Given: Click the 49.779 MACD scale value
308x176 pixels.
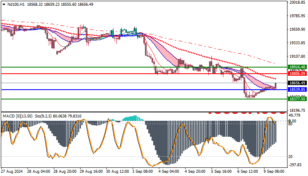Looking at the screenshot, I should point(294,115).
